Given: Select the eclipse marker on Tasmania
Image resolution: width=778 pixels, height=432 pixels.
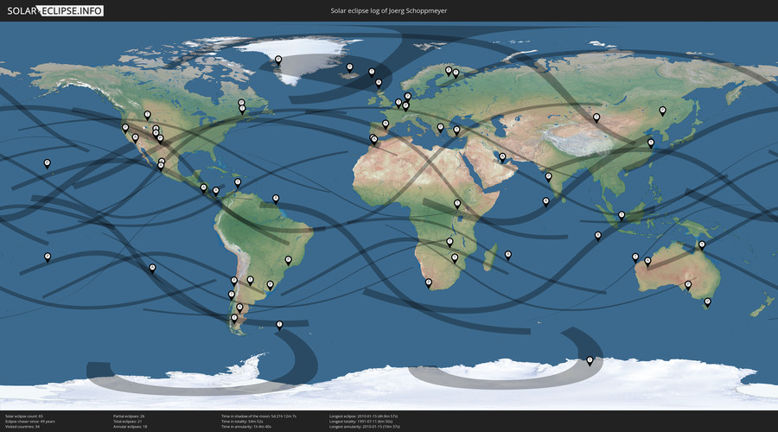Looking at the screenshot, I should coord(707,302).
